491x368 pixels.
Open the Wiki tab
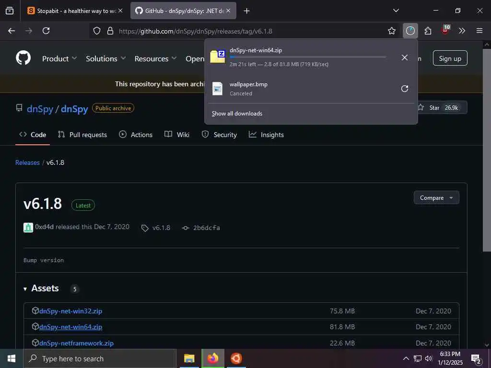point(177,135)
